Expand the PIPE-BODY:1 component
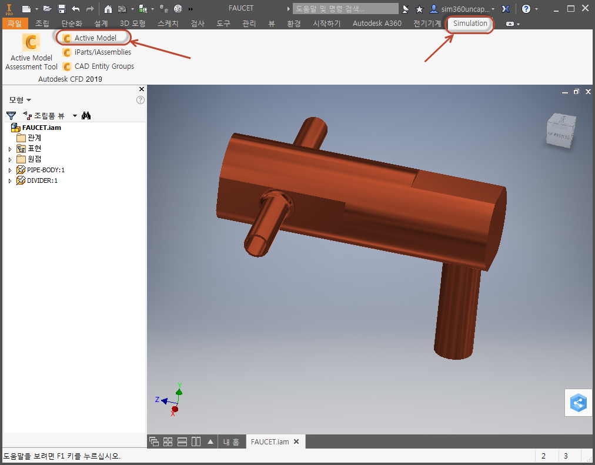The width and height of the screenshot is (595, 465). click(10, 170)
